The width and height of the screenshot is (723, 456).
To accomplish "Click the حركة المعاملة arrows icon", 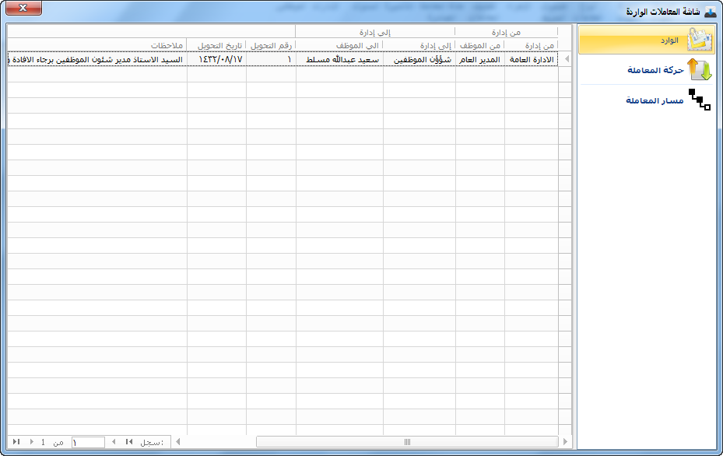I will [x=700, y=70].
